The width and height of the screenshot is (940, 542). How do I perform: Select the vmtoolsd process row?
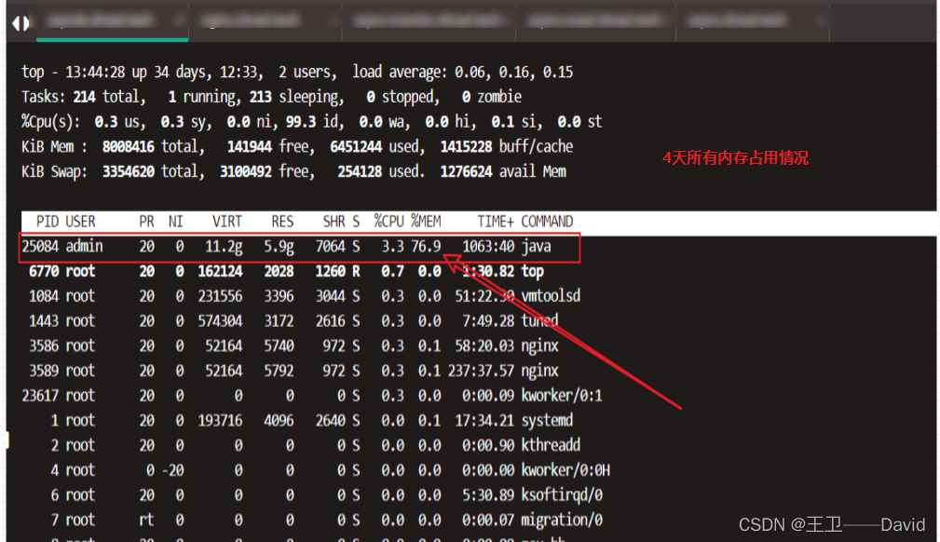pos(298,296)
